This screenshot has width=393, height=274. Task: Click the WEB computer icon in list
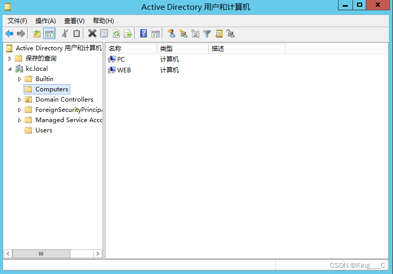click(112, 70)
